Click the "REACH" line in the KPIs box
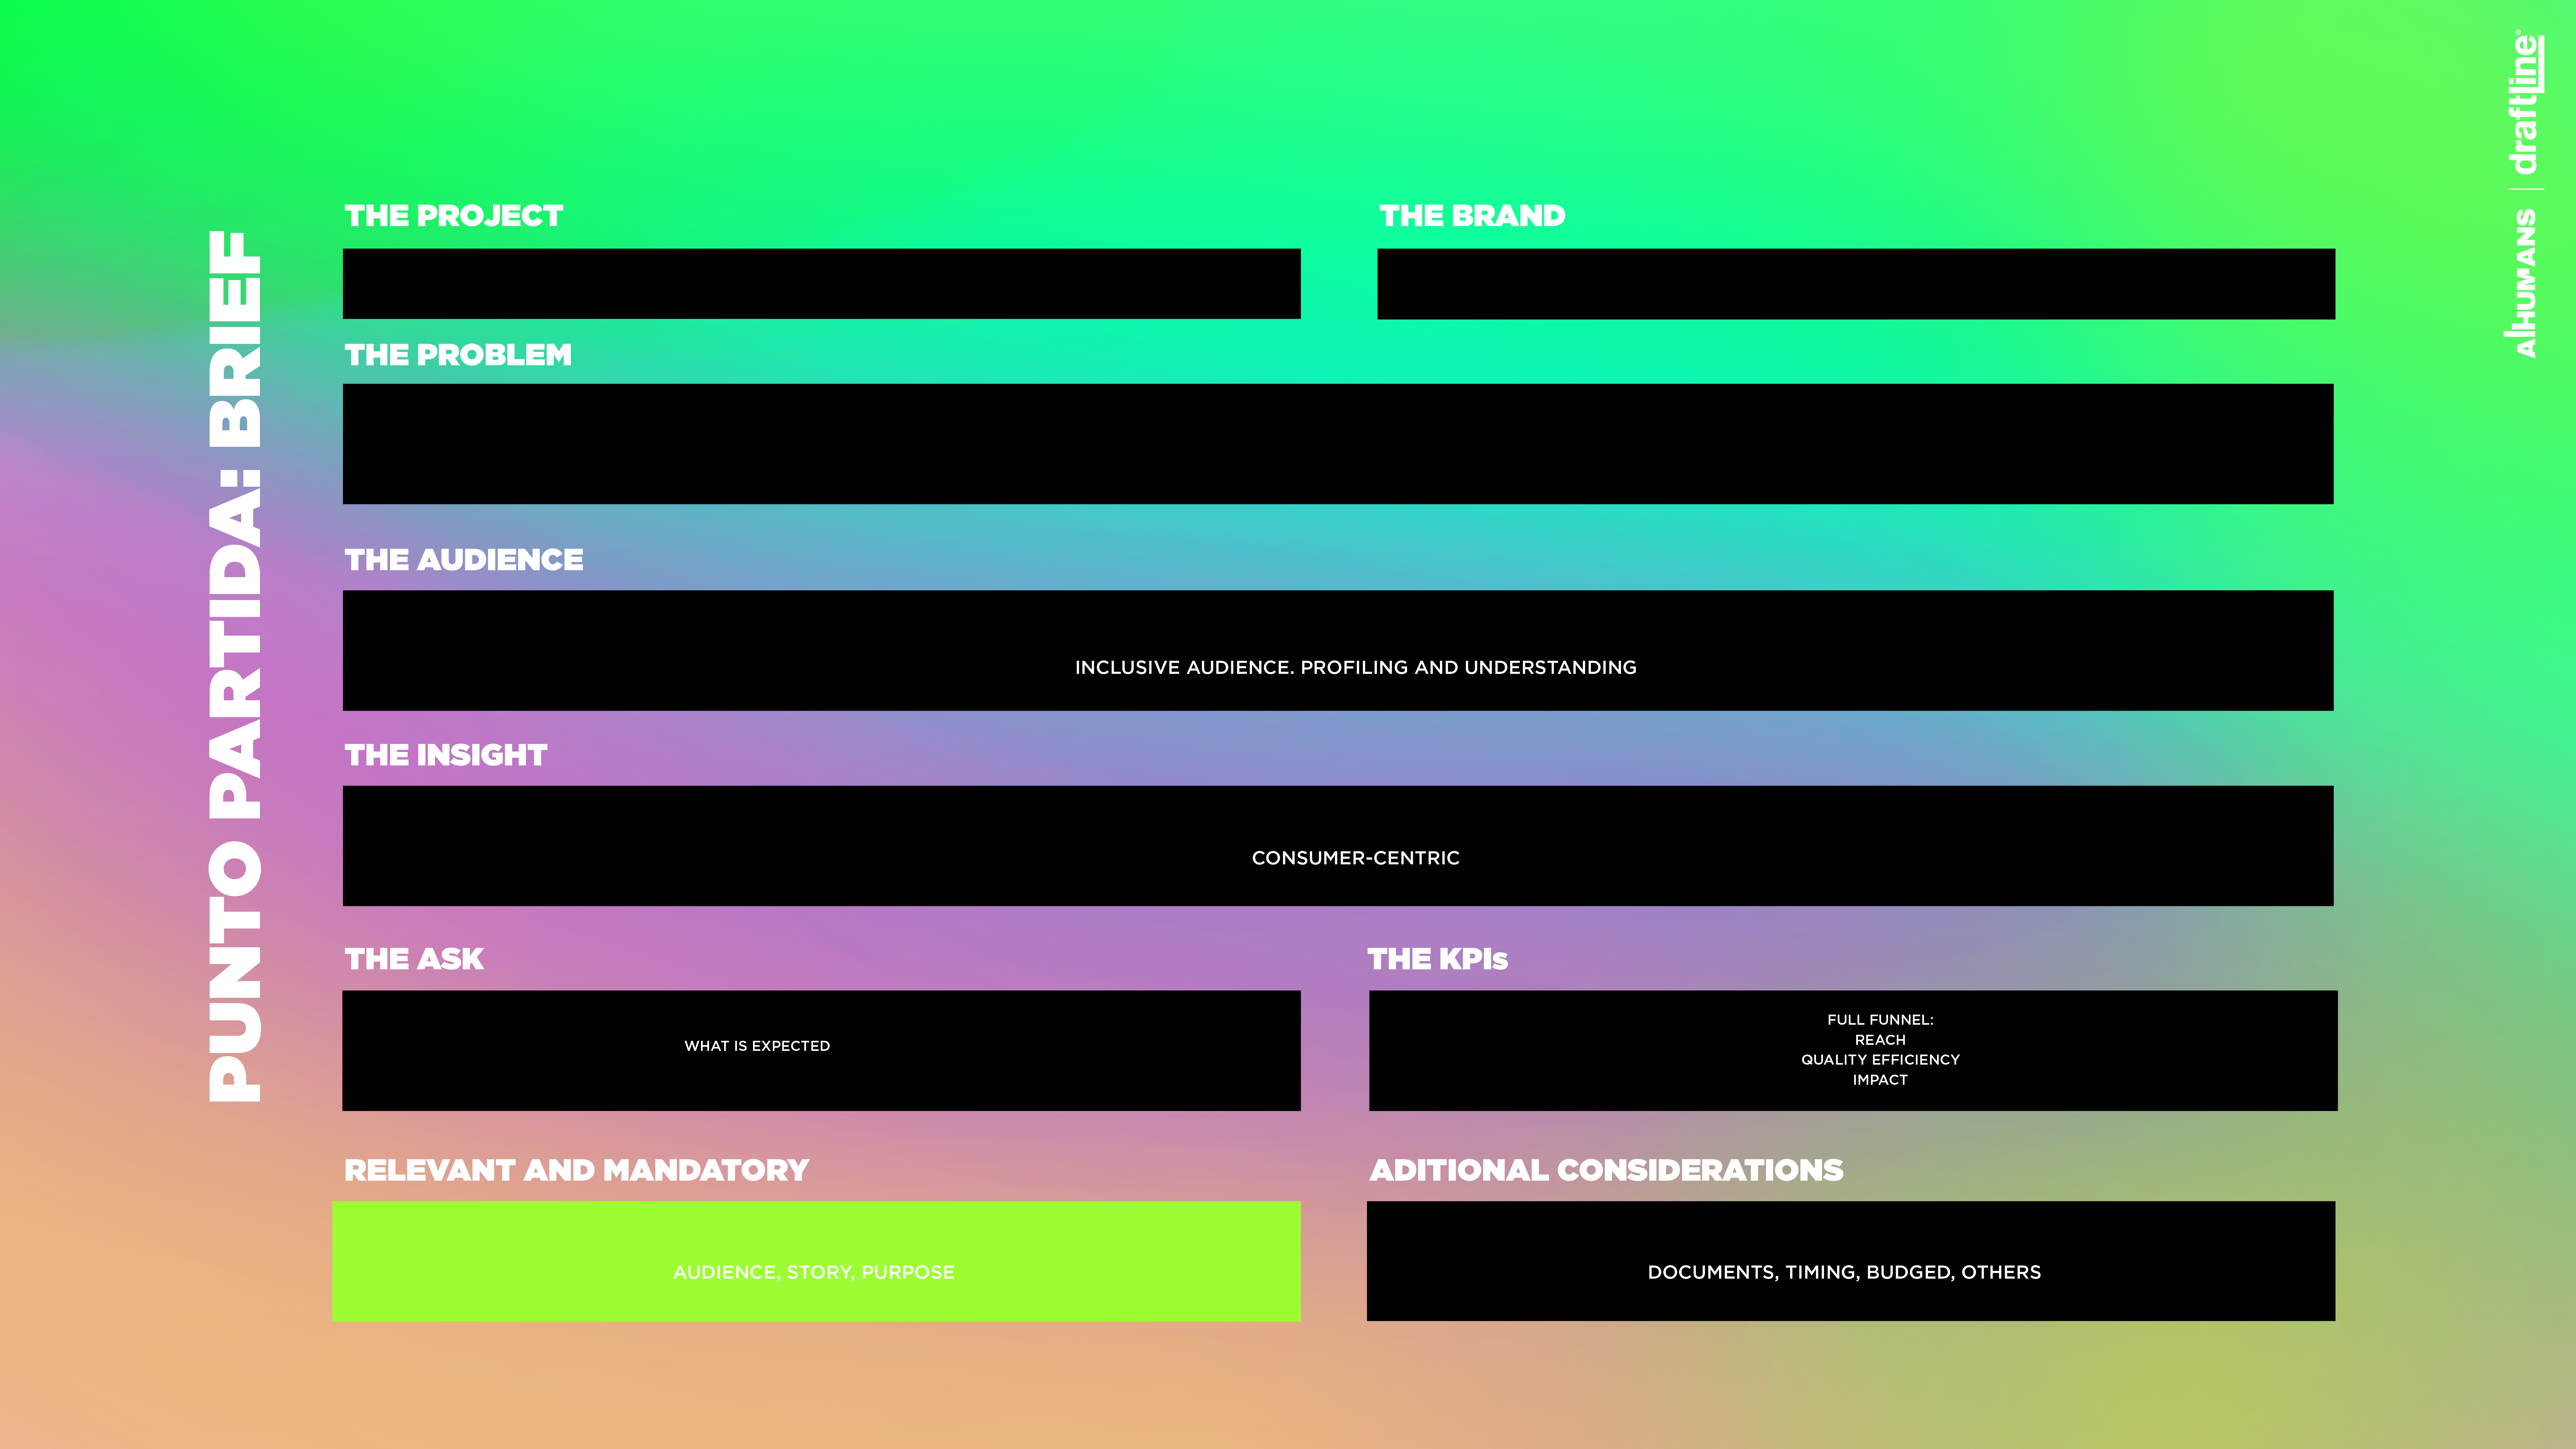The width and height of the screenshot is (2576, 1449). pos(1880,1040)
